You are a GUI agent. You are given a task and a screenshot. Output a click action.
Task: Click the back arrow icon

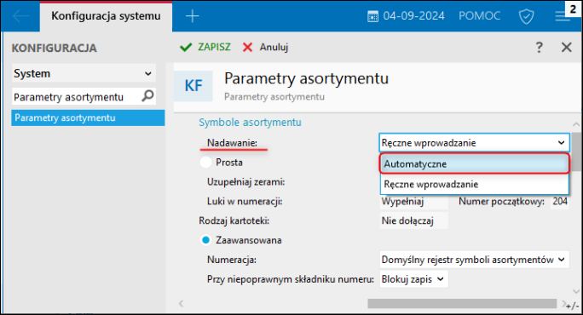point(20,16)
